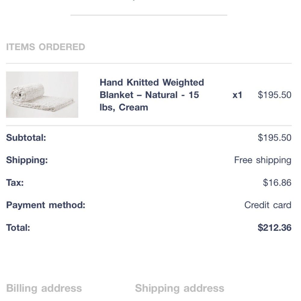Select the Credit card payment text
The height and width of the screenshot is (301, 301).
pos(268,205)
